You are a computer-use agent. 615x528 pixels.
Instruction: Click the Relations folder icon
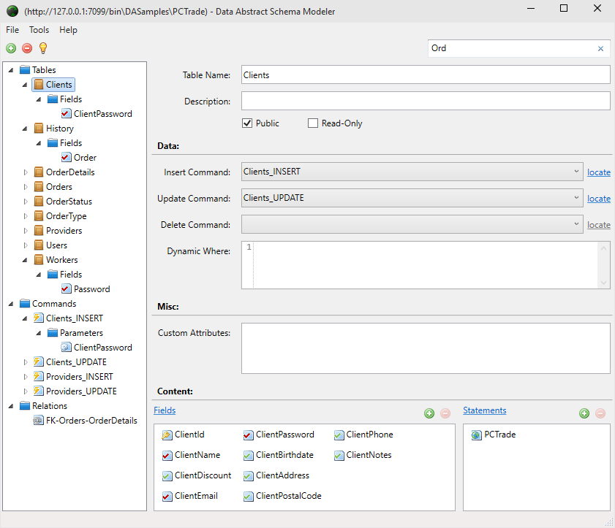point(25,406)
